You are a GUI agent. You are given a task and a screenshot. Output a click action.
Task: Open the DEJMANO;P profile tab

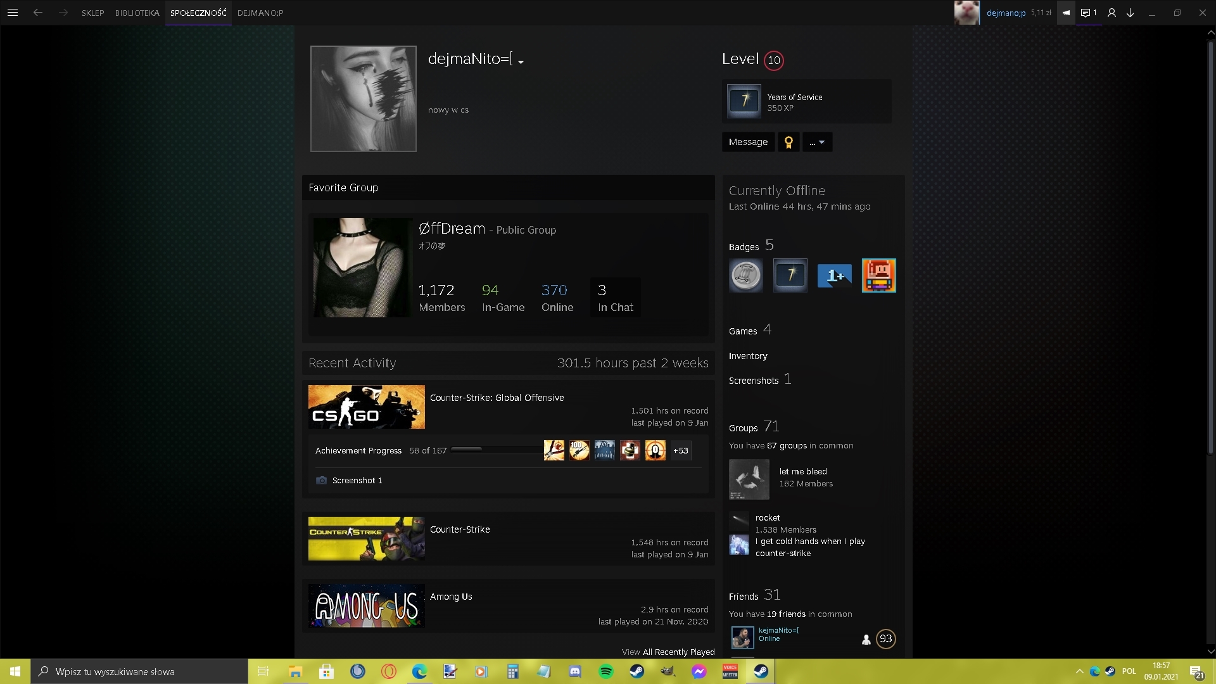point(260,13)
